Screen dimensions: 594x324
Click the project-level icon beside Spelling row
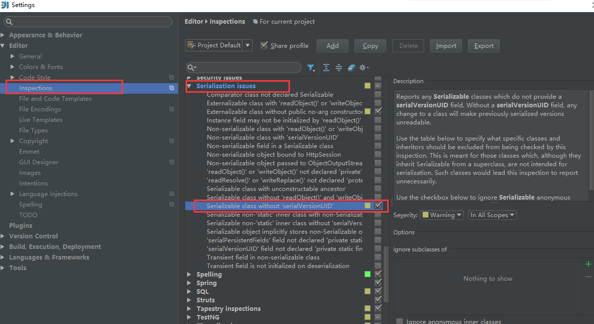(171, 205)
